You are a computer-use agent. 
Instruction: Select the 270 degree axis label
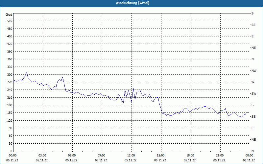(x=10, y=82)
